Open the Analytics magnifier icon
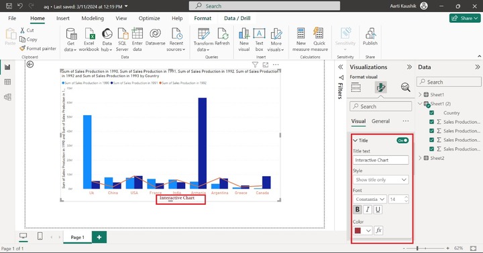This screenshot has width=483, height=253. click(405, 88)
